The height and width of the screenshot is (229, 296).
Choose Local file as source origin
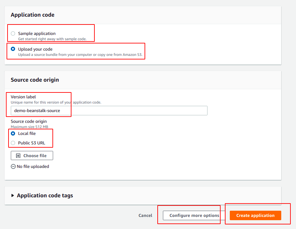(x=13, y=133)
